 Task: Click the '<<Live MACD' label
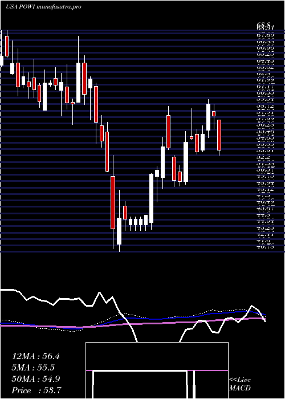[x=240, y=384]
